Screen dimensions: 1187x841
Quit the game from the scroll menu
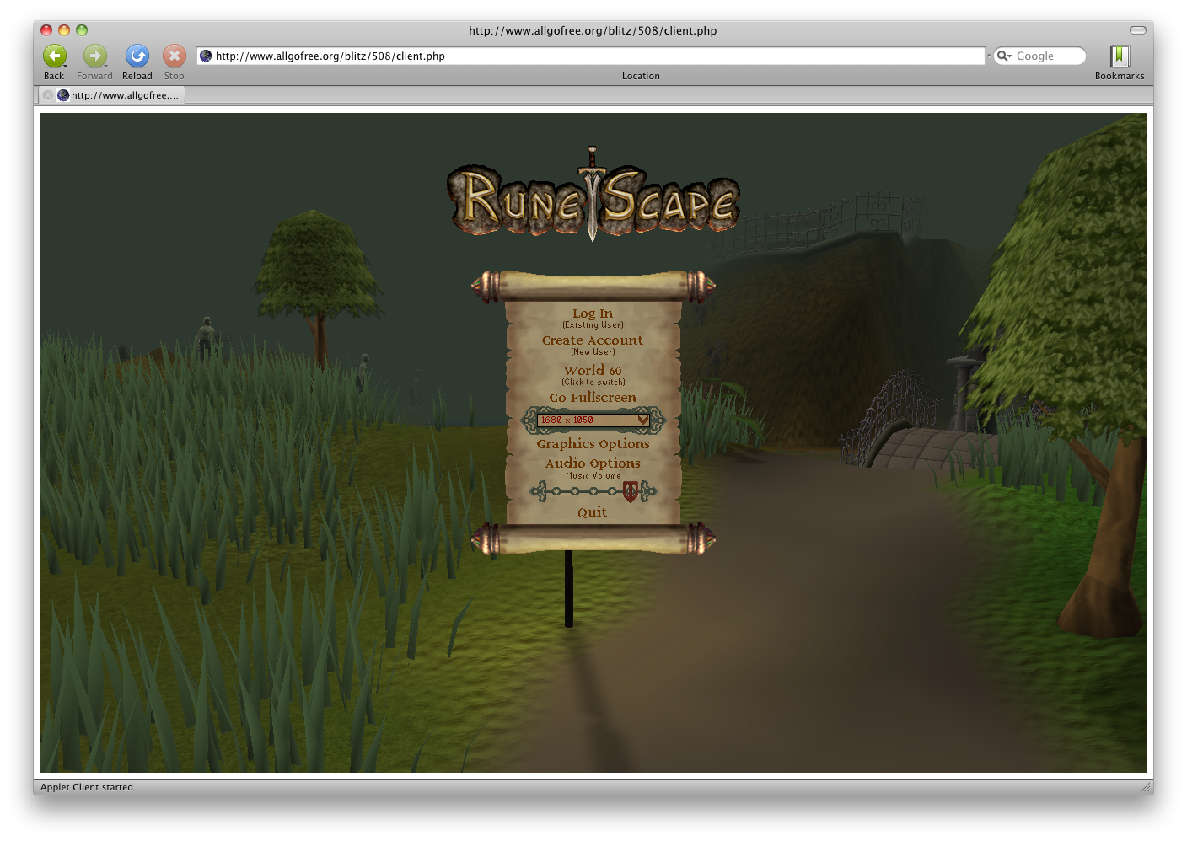pos(592,512)
